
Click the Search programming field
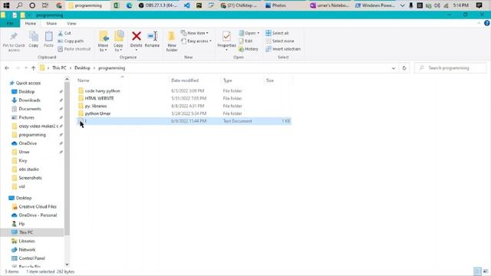click(450, 68)
